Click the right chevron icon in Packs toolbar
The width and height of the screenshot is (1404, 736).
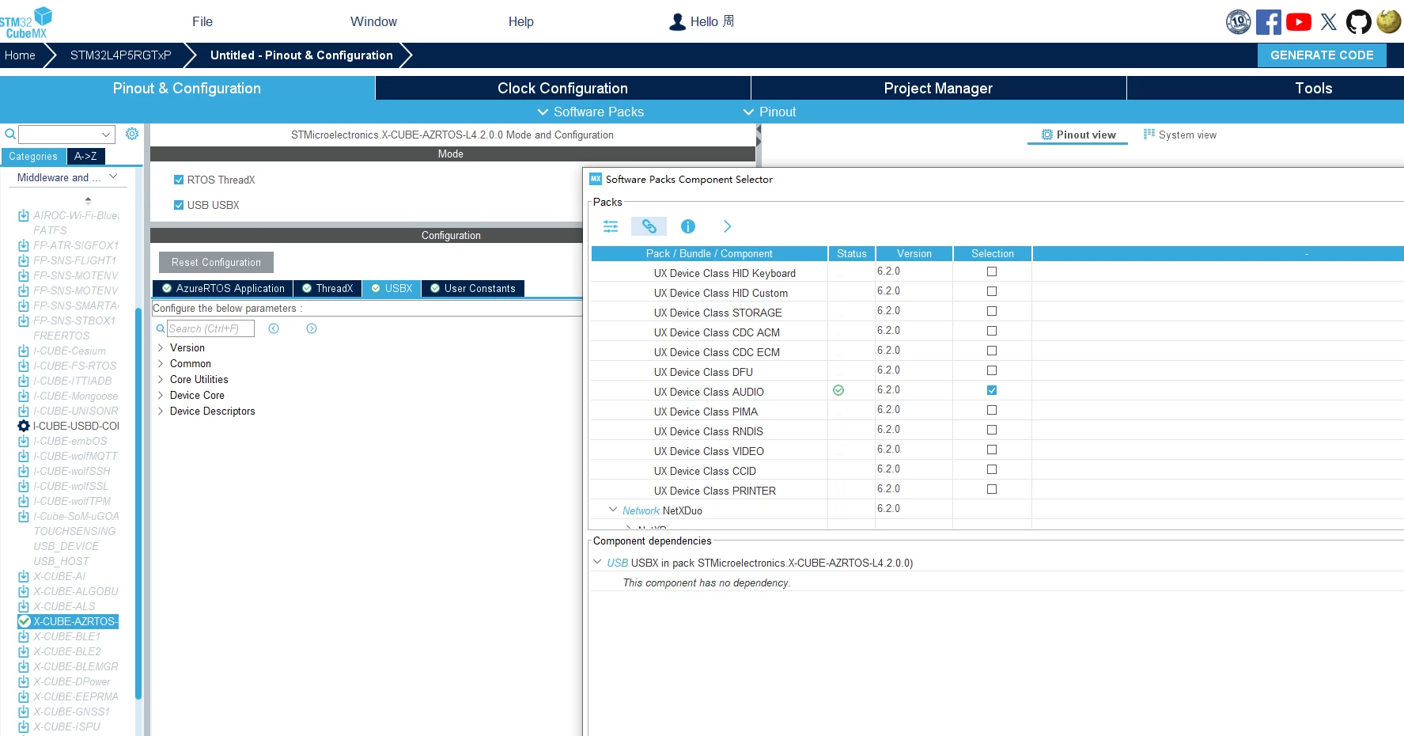pyautogui.click(x=728, y=226)
